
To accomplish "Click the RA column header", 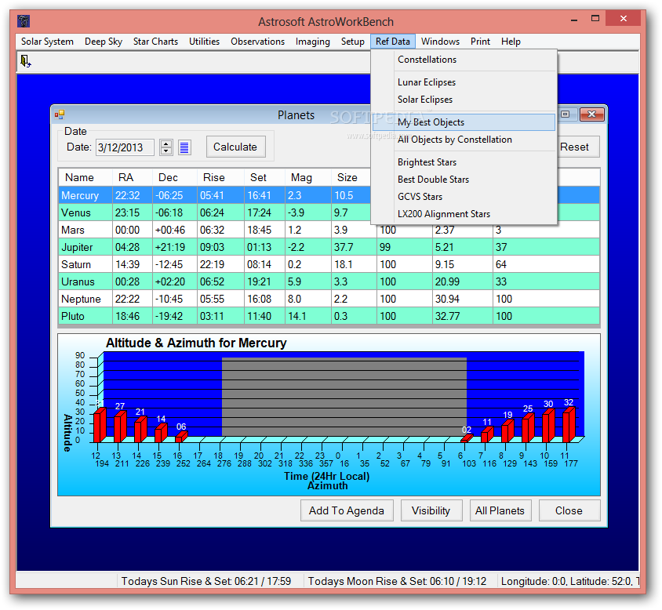I will (x=132, y=178).
